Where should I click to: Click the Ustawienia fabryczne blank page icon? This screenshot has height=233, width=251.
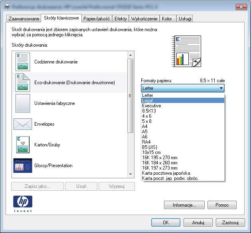23,103
